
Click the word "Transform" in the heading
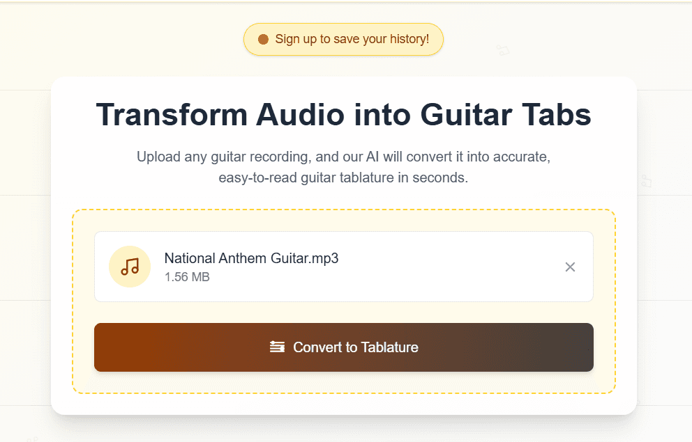171,114
